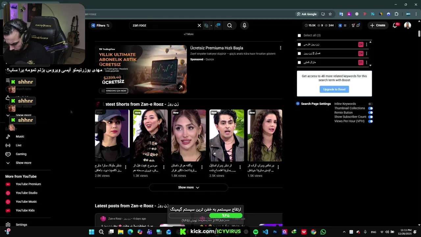Open the vidIQ hamburger menu icon
Viewport: 421px width, 237px height.
(345, 25)
